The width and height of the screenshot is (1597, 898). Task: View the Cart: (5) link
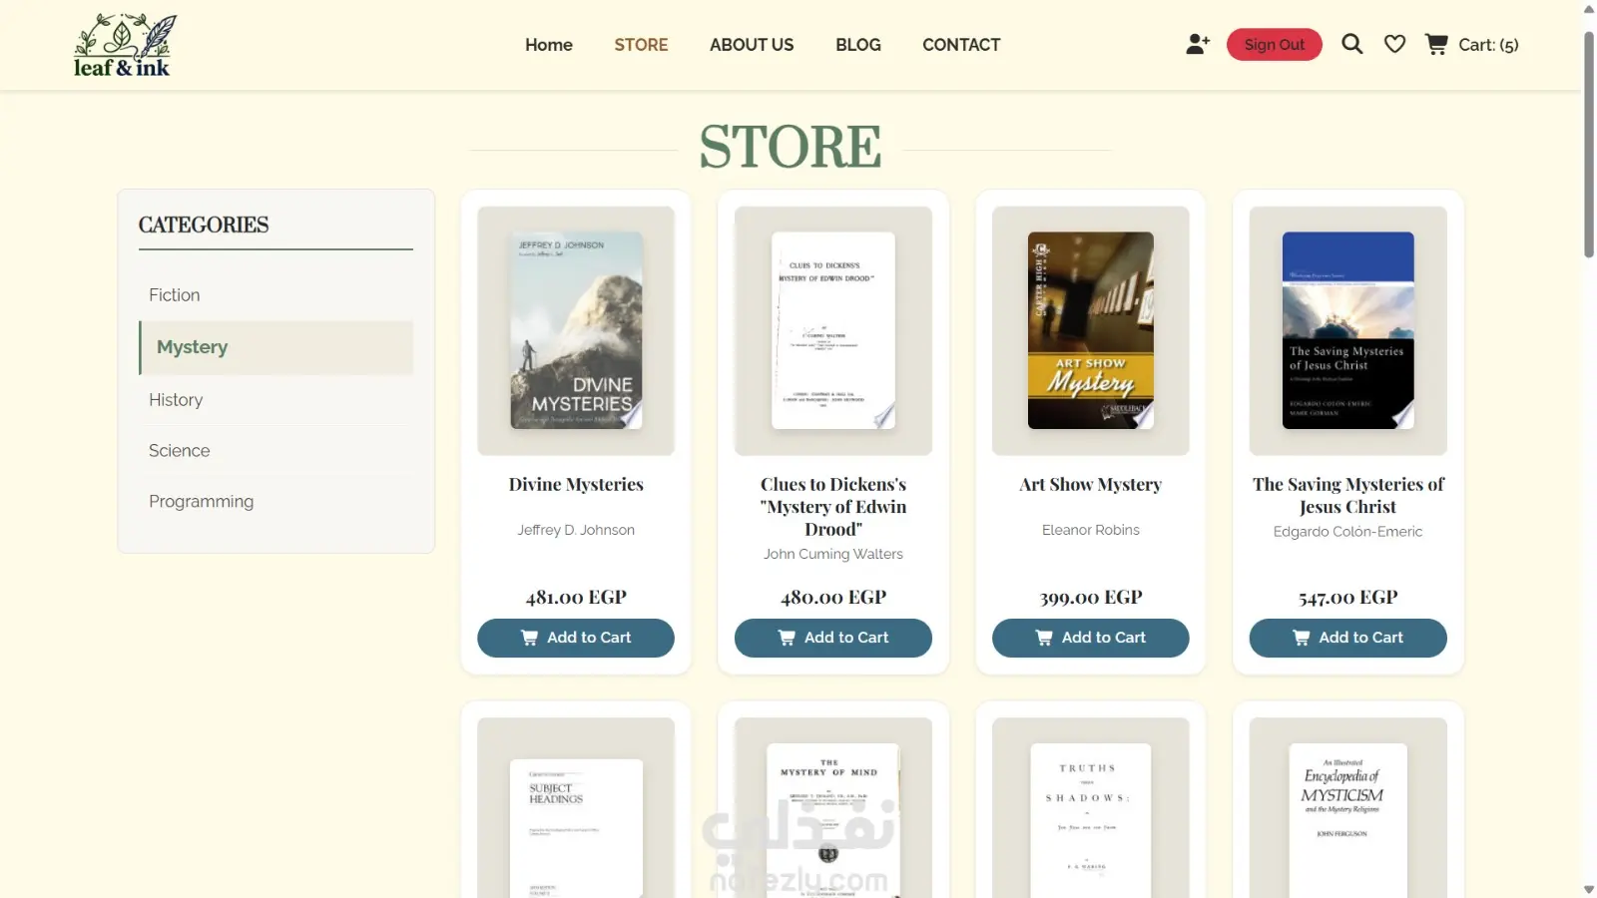(x=1488, y=45)
